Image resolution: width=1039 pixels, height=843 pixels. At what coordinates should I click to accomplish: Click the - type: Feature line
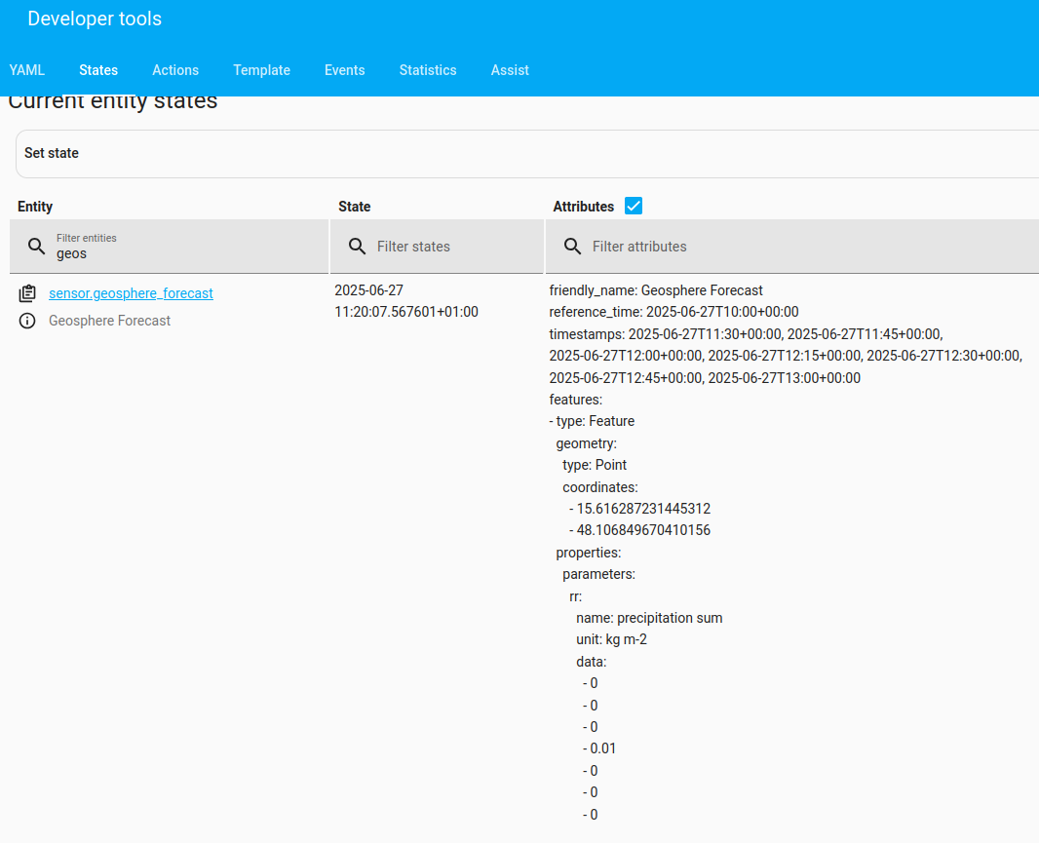(592, 421)
